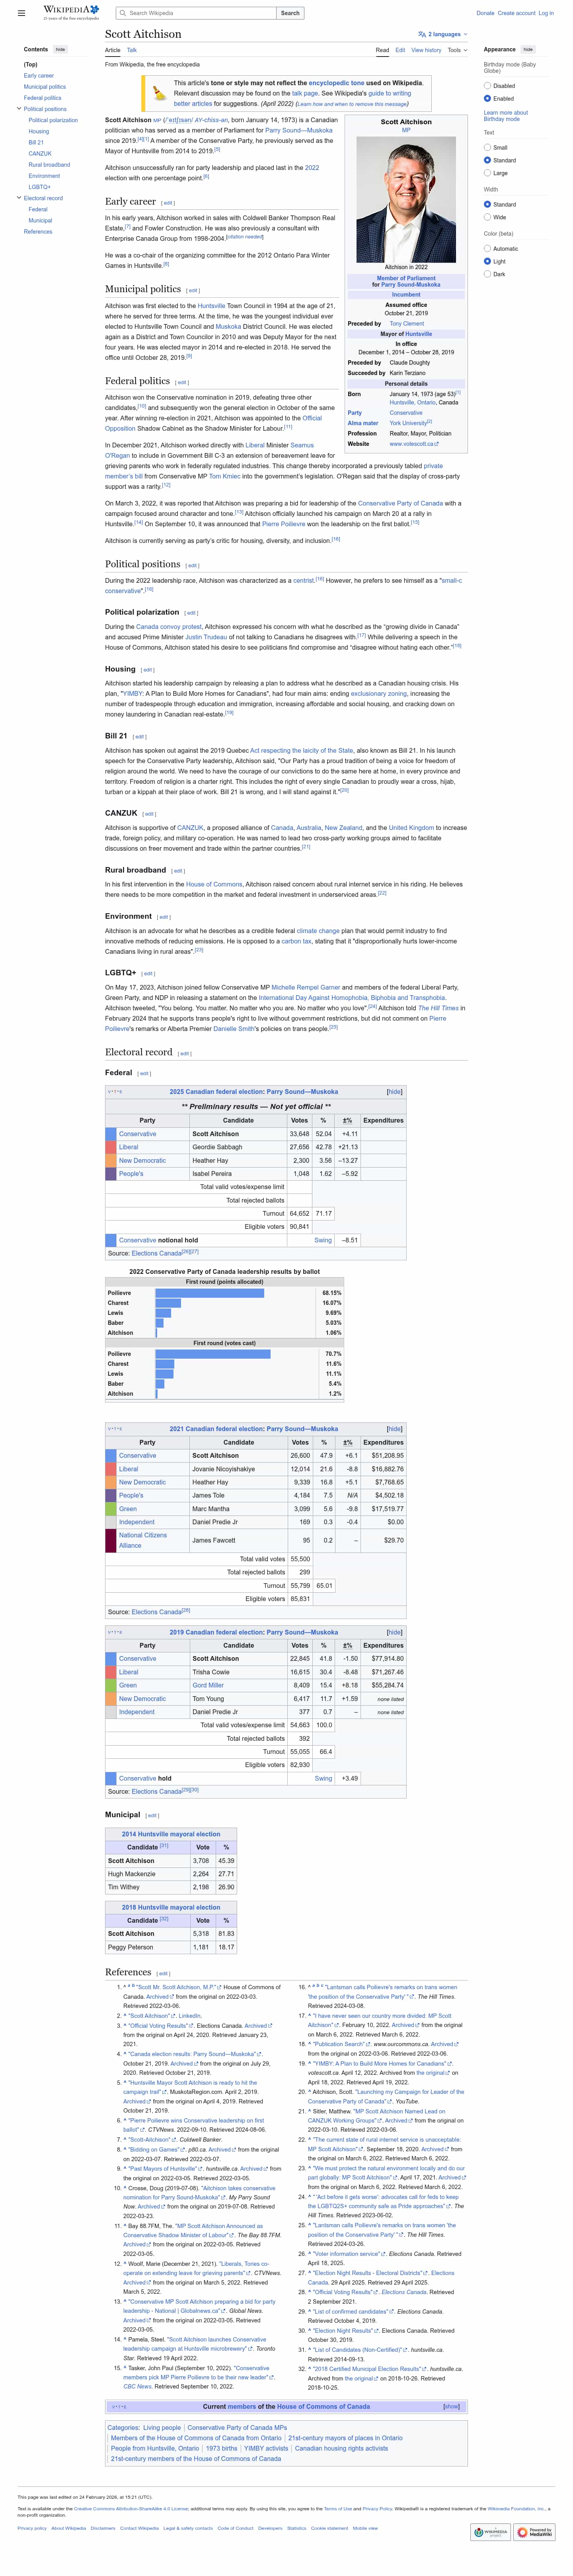Image resolution: width=573 pixels, height=2576 pixels.
Task: Choose the Dark color mode
Action: point(487,274)
